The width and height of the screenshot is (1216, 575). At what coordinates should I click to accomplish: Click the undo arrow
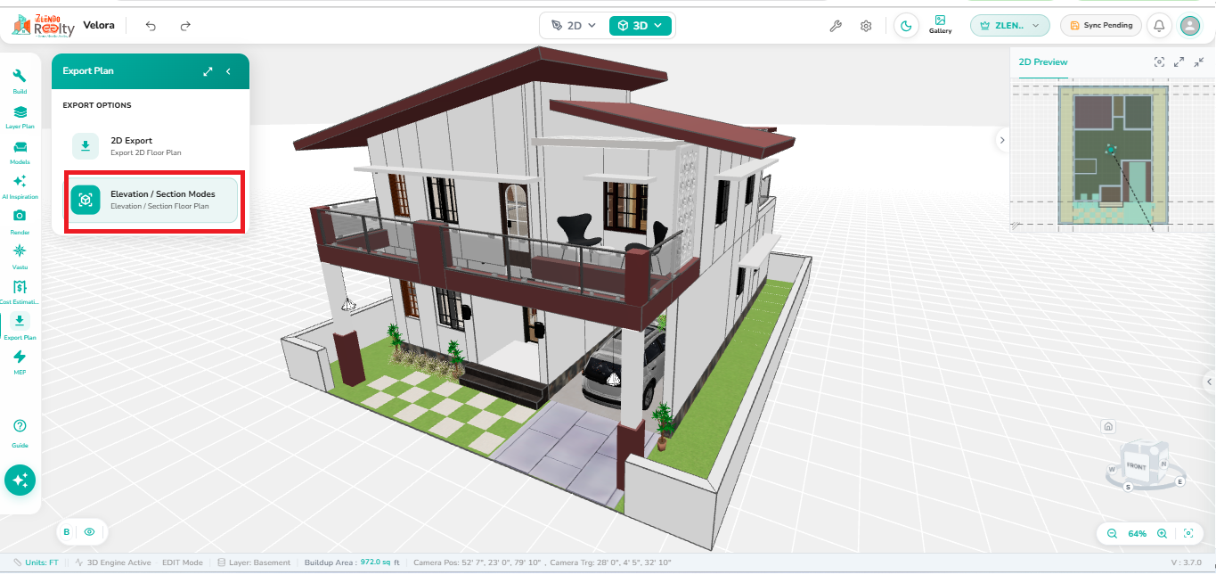[151, 26]
